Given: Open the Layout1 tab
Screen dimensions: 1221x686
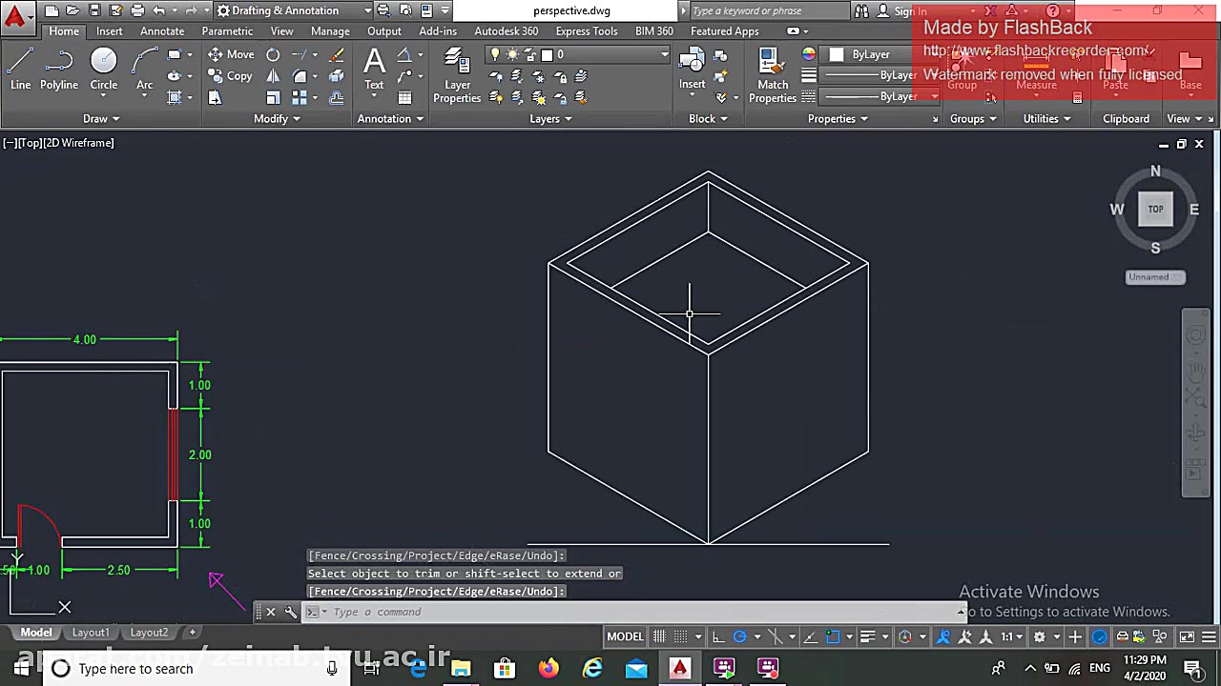Looking at the screenshot, I should [91, 633].
